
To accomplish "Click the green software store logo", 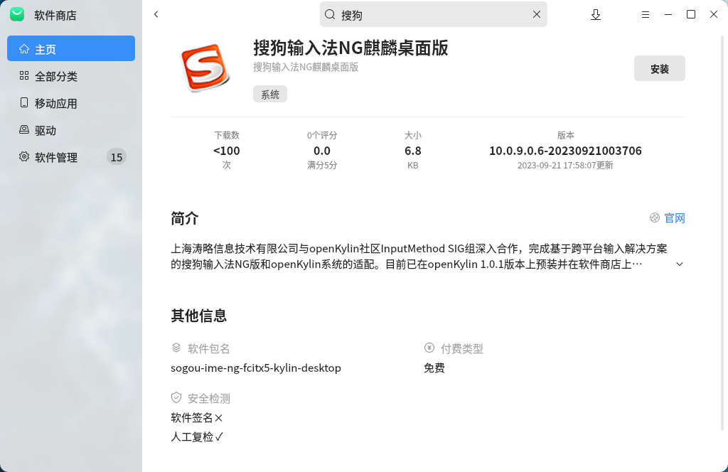I will click(x=17, y=14).
